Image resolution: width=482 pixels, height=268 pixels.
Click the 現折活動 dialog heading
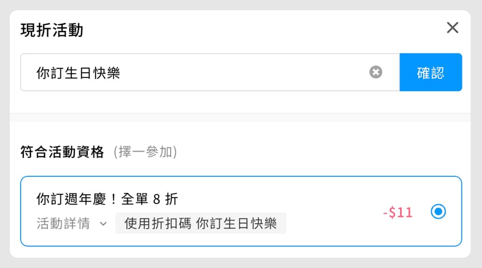(52, 30)
